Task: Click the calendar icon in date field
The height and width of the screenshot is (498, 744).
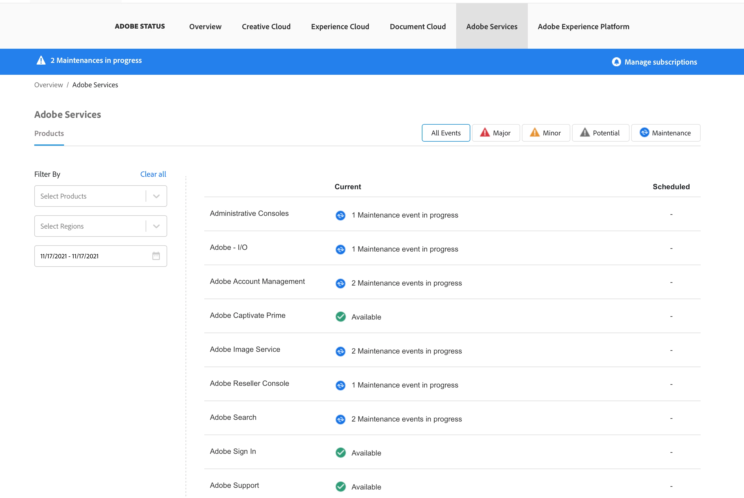Action: click(156, 256)
